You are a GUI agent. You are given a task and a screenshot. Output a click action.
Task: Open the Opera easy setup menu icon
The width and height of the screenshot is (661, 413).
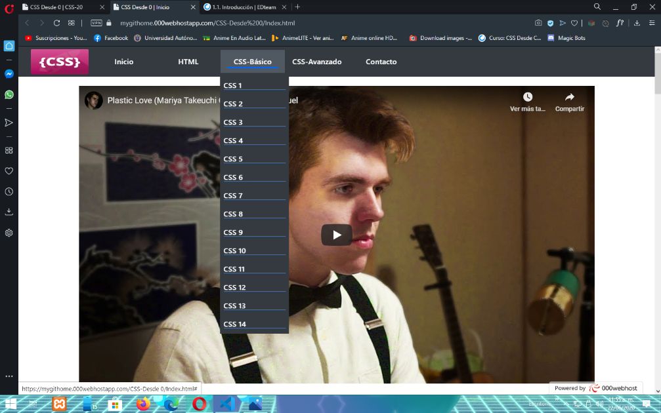pyautogui.click(x=652, y=23)
